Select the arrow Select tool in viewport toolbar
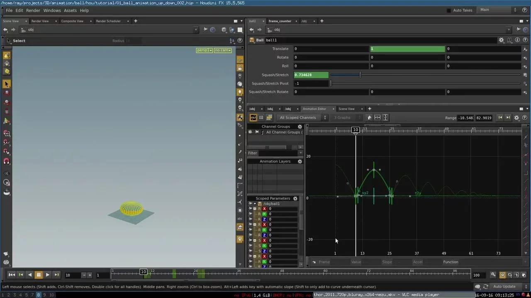531x298 pixels. (7, 84)
